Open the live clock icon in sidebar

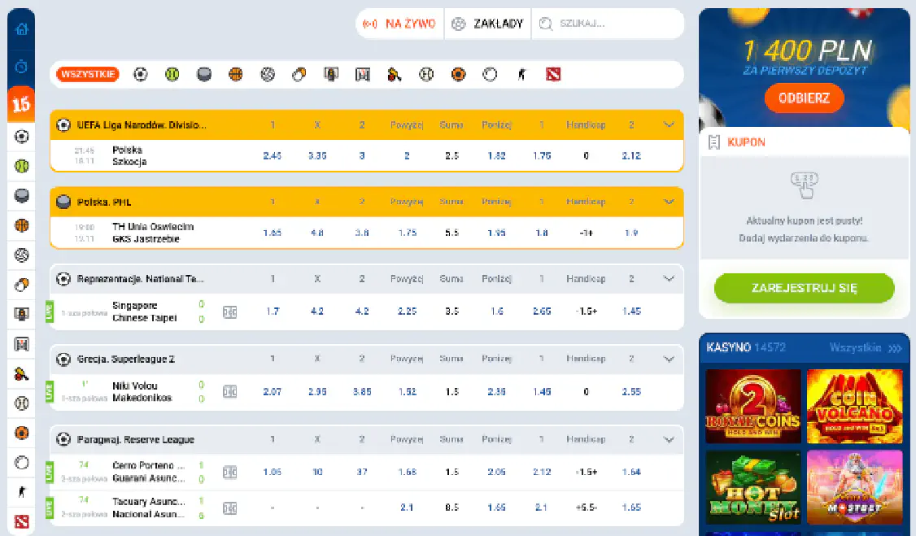tap(21, 67)
